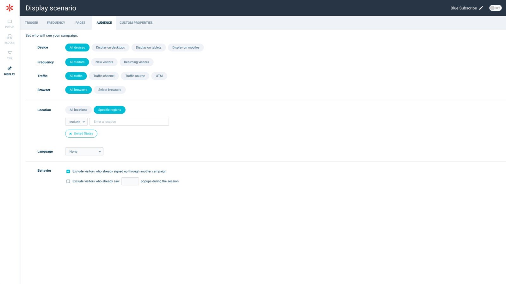The image size is (506, 284).
Task: Switch to the Trigger tab
Action: (x=32, y=23)
